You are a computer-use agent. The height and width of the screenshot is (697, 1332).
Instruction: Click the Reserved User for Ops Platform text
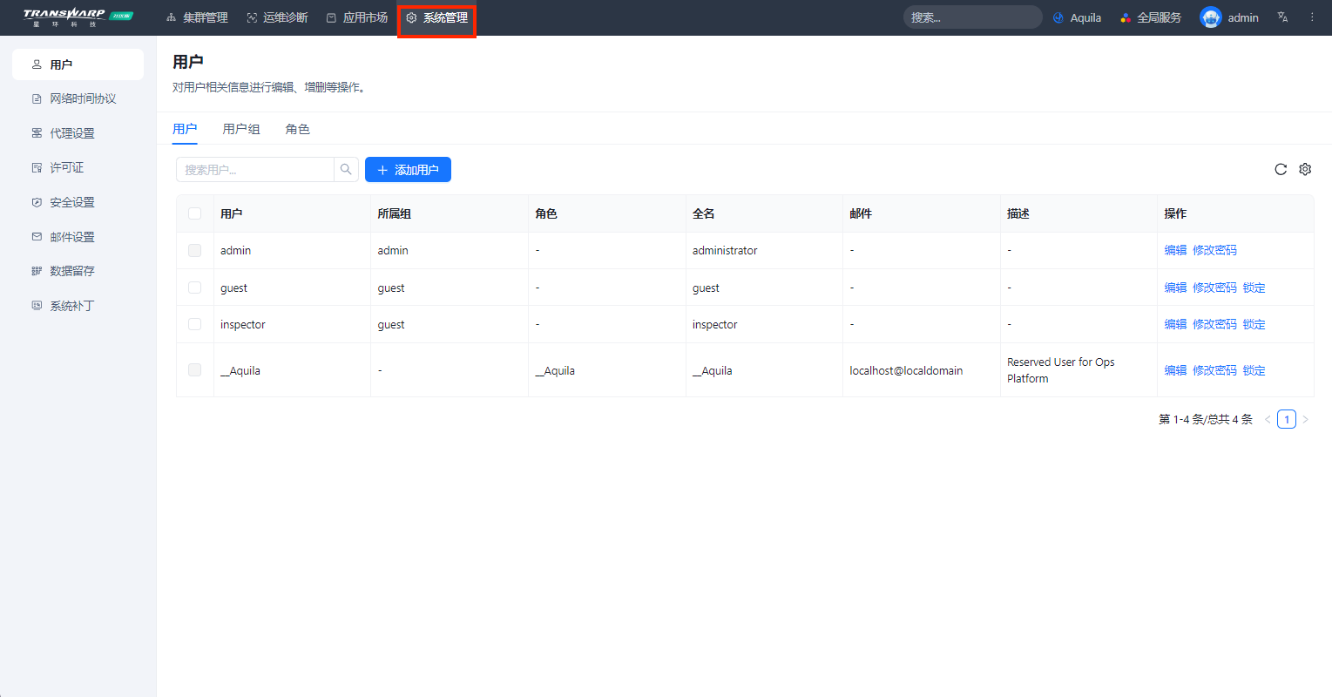coord(1061,370)
